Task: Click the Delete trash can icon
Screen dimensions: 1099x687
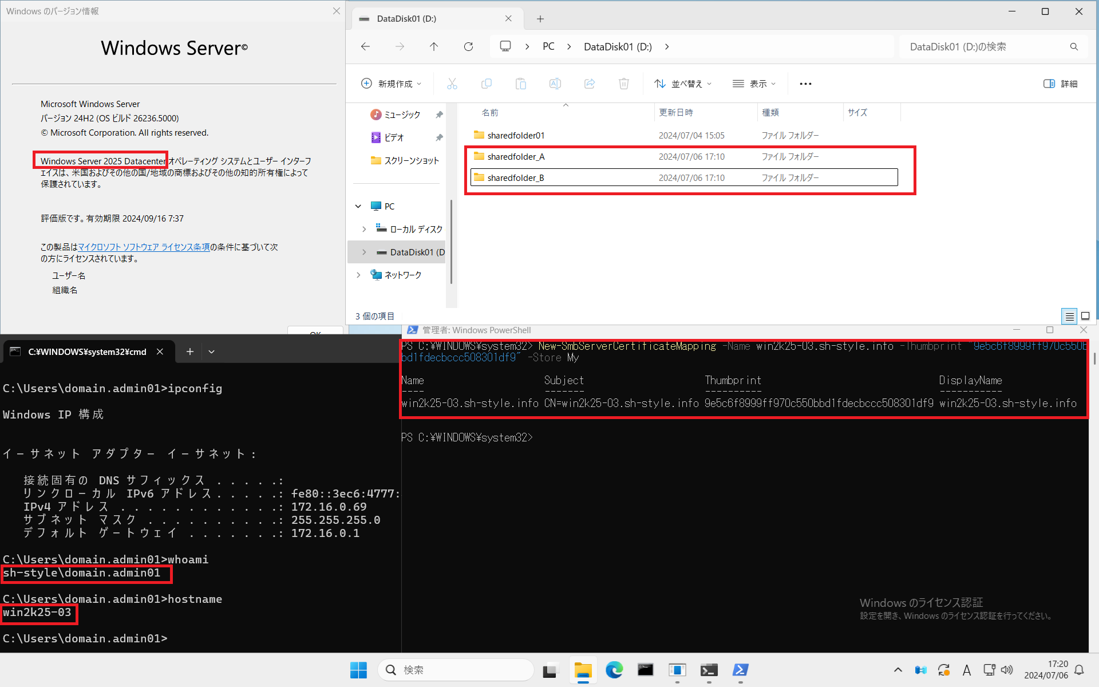Action: click(x=624, y=84)
